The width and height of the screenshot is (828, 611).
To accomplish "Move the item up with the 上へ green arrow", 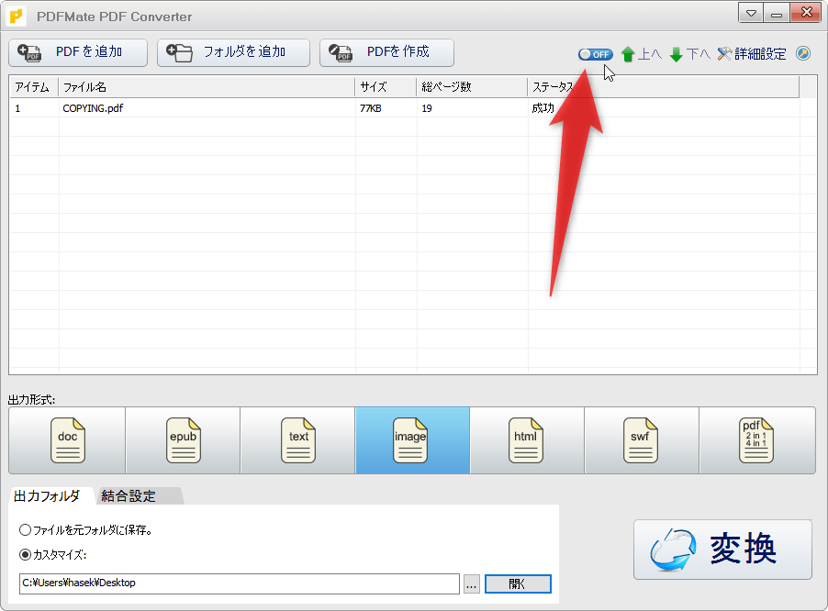I will click(x=641, y=54).
